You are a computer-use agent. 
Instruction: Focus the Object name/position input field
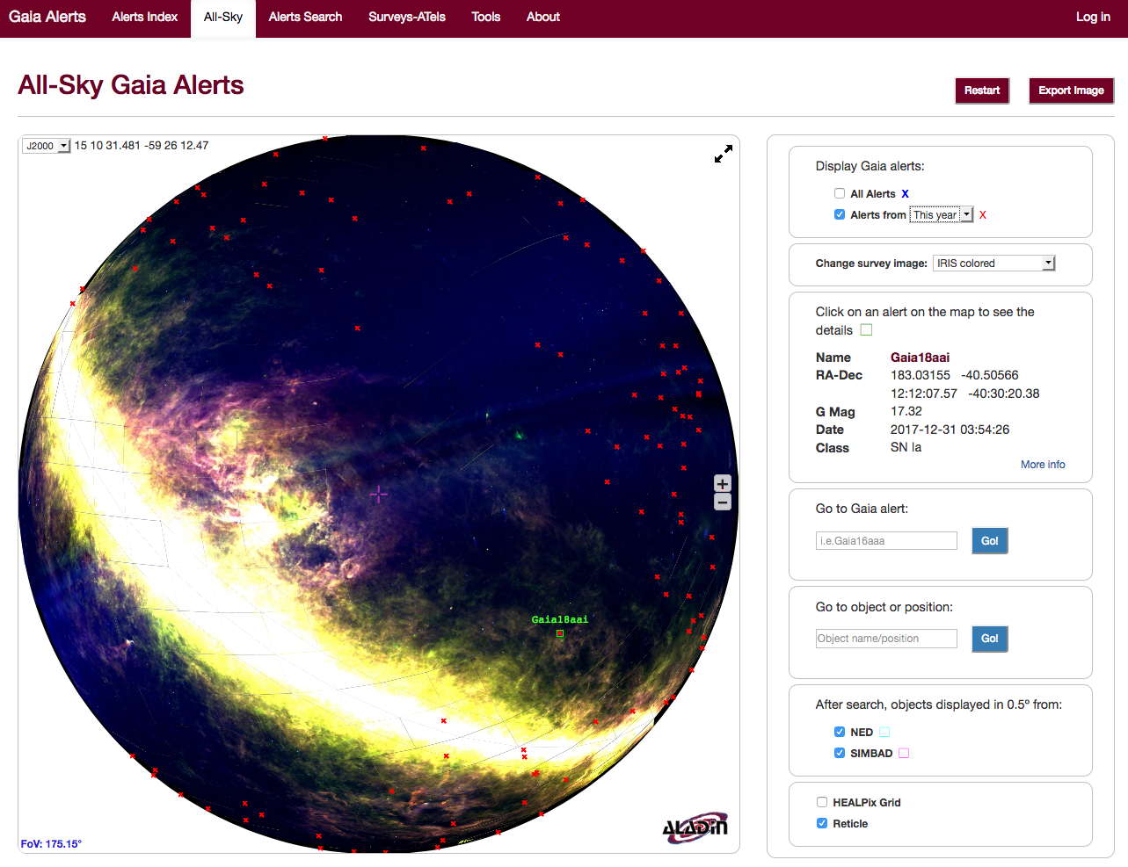click(x=886, y=639)
